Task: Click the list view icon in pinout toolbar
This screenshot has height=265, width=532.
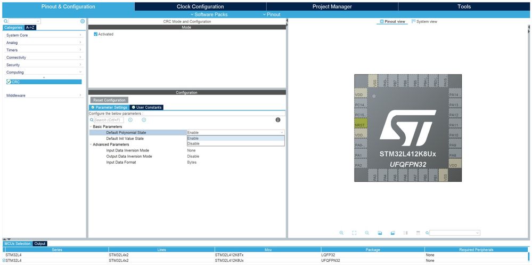Action: click(418, 232)
